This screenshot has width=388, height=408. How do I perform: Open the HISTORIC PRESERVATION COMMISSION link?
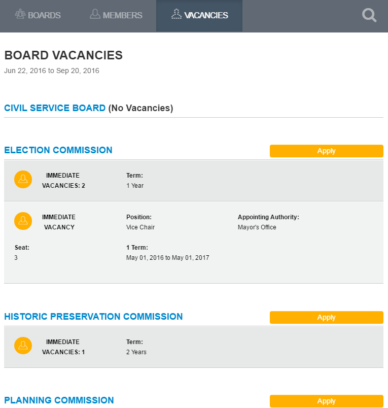(93, 317)
